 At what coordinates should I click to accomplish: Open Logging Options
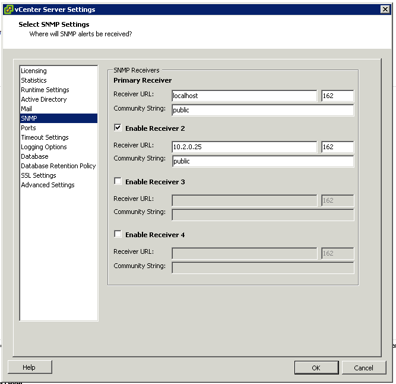[58, 147]
